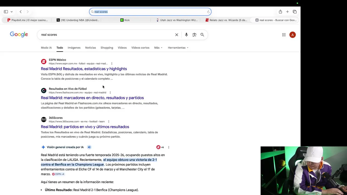Switch to Modo IA search mode
This screenshot has height=195, width=347.
pos(46,48)
